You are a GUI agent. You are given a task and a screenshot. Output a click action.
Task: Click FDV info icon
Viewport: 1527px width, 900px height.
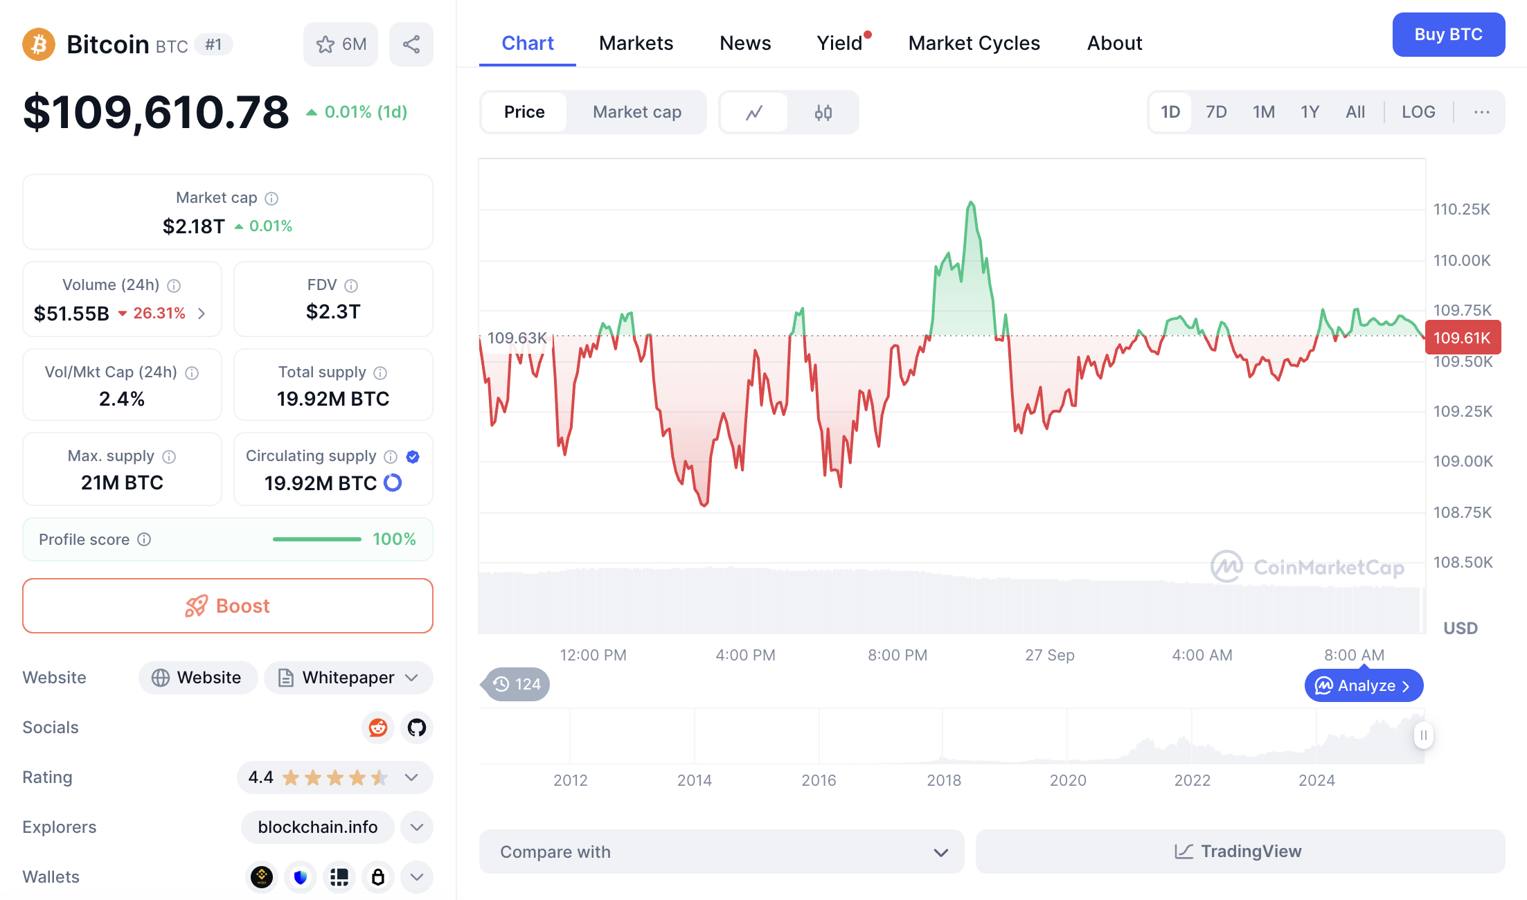click(351, 286)
